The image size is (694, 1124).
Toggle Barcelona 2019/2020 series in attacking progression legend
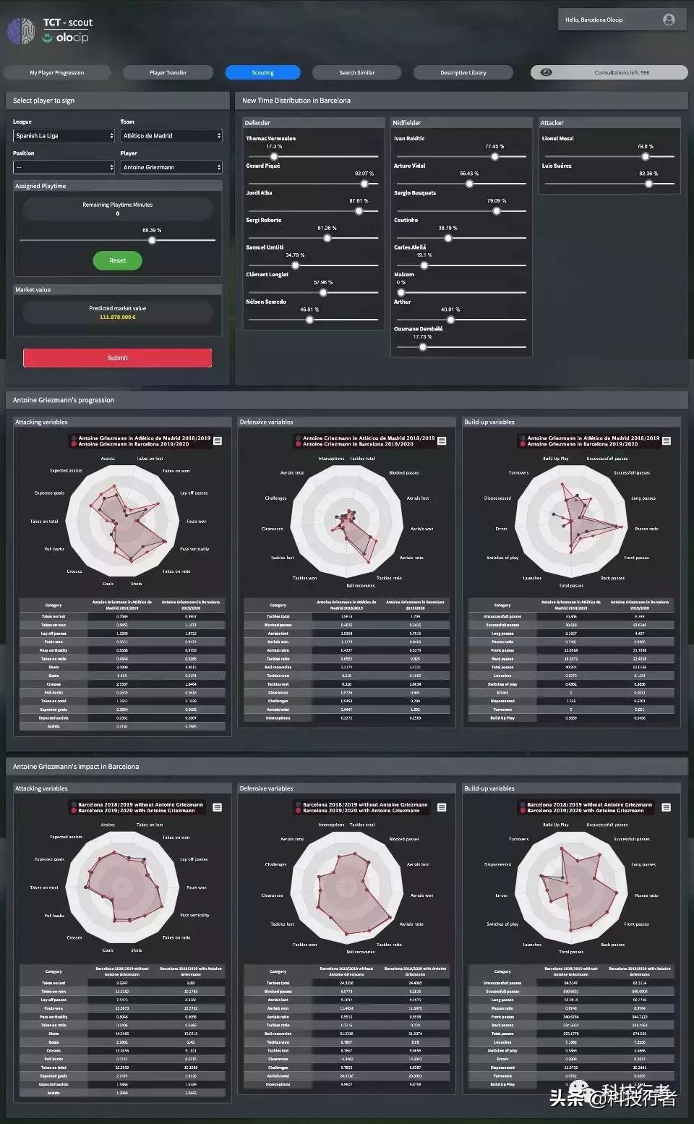(132, 444)
